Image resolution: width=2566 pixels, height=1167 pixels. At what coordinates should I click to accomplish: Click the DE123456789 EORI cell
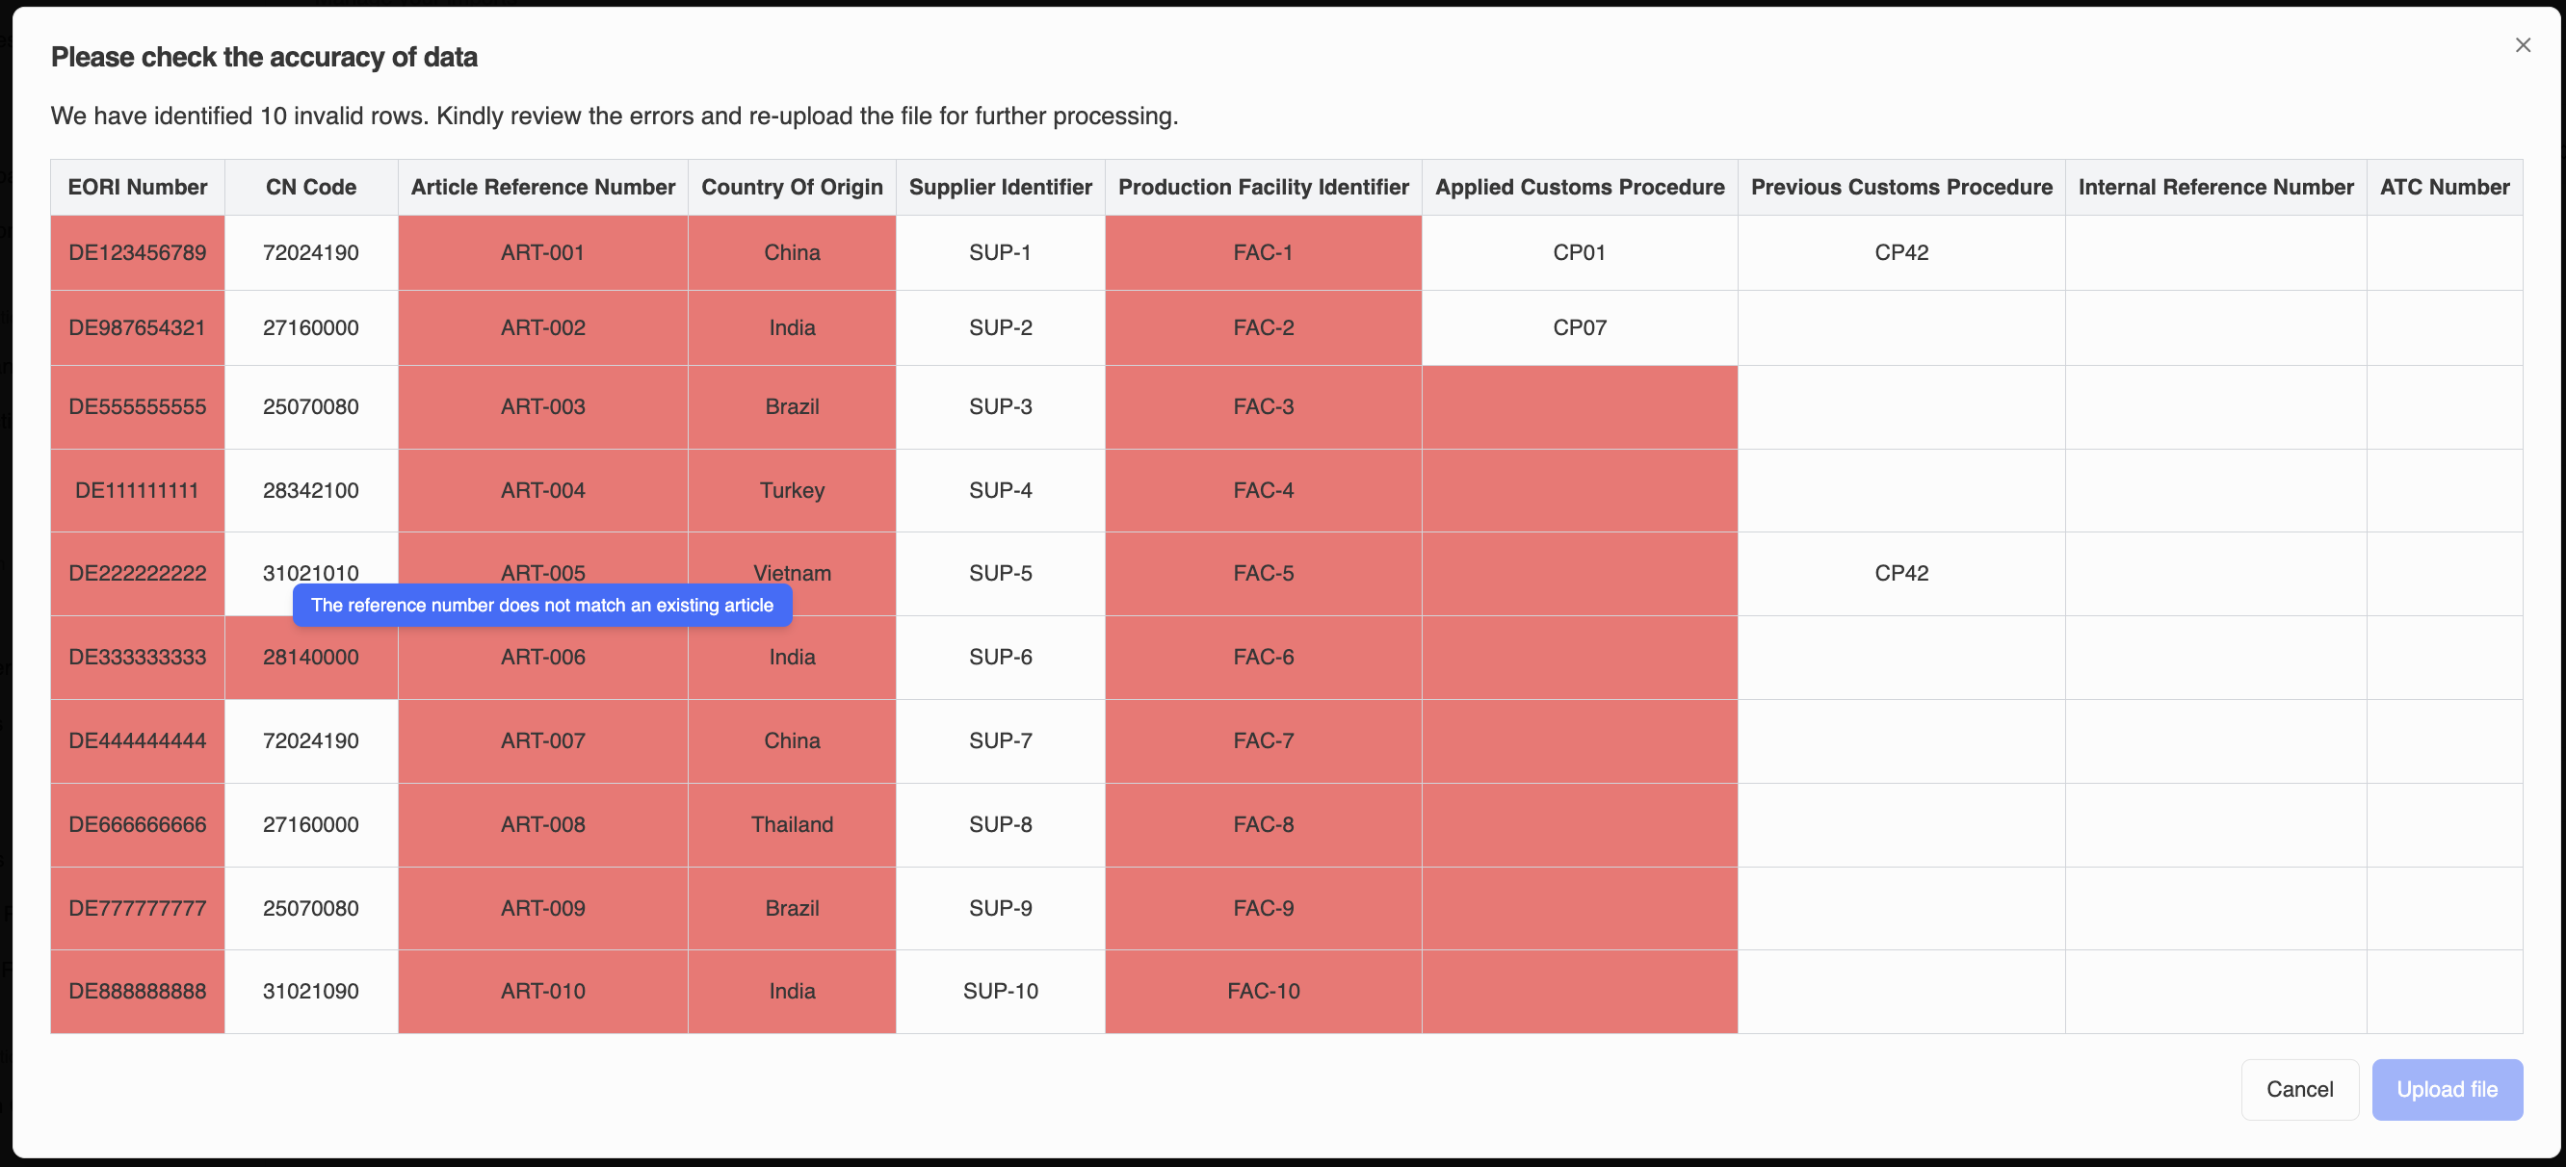pyautogui.click(x=138, y=253)
